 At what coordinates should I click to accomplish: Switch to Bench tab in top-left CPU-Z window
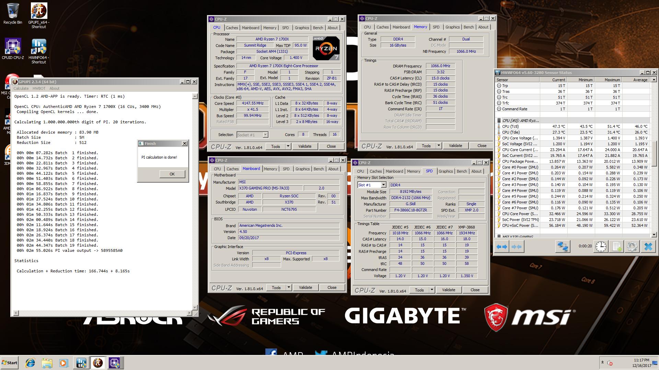318,28
